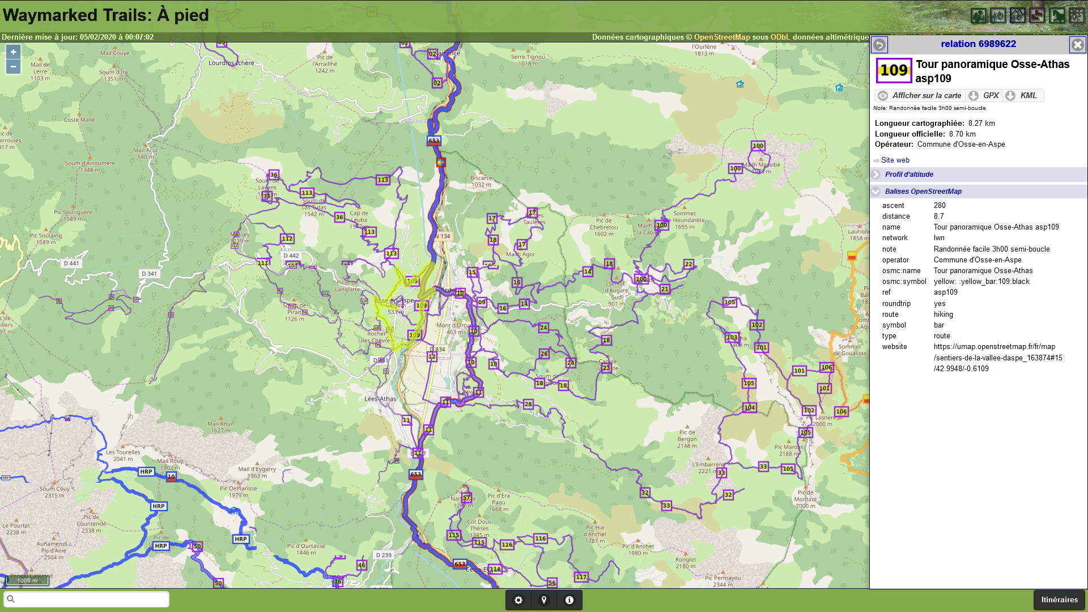This screenshot has width=1088, height=612.
Task: Open the horse riding map
Action: click(1057, 15)
